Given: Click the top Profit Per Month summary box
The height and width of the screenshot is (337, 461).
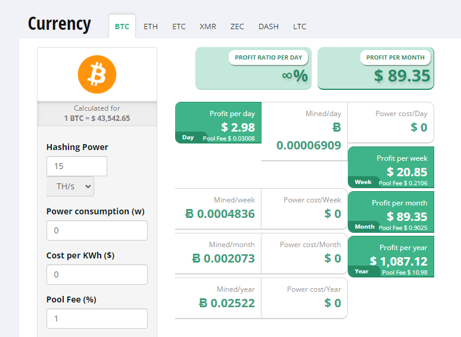Looking at the screenshot, I should coord(375,68).
